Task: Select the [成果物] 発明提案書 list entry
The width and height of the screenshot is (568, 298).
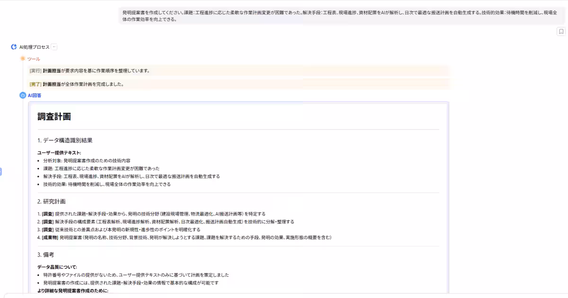Action: [x=185, y=238]
